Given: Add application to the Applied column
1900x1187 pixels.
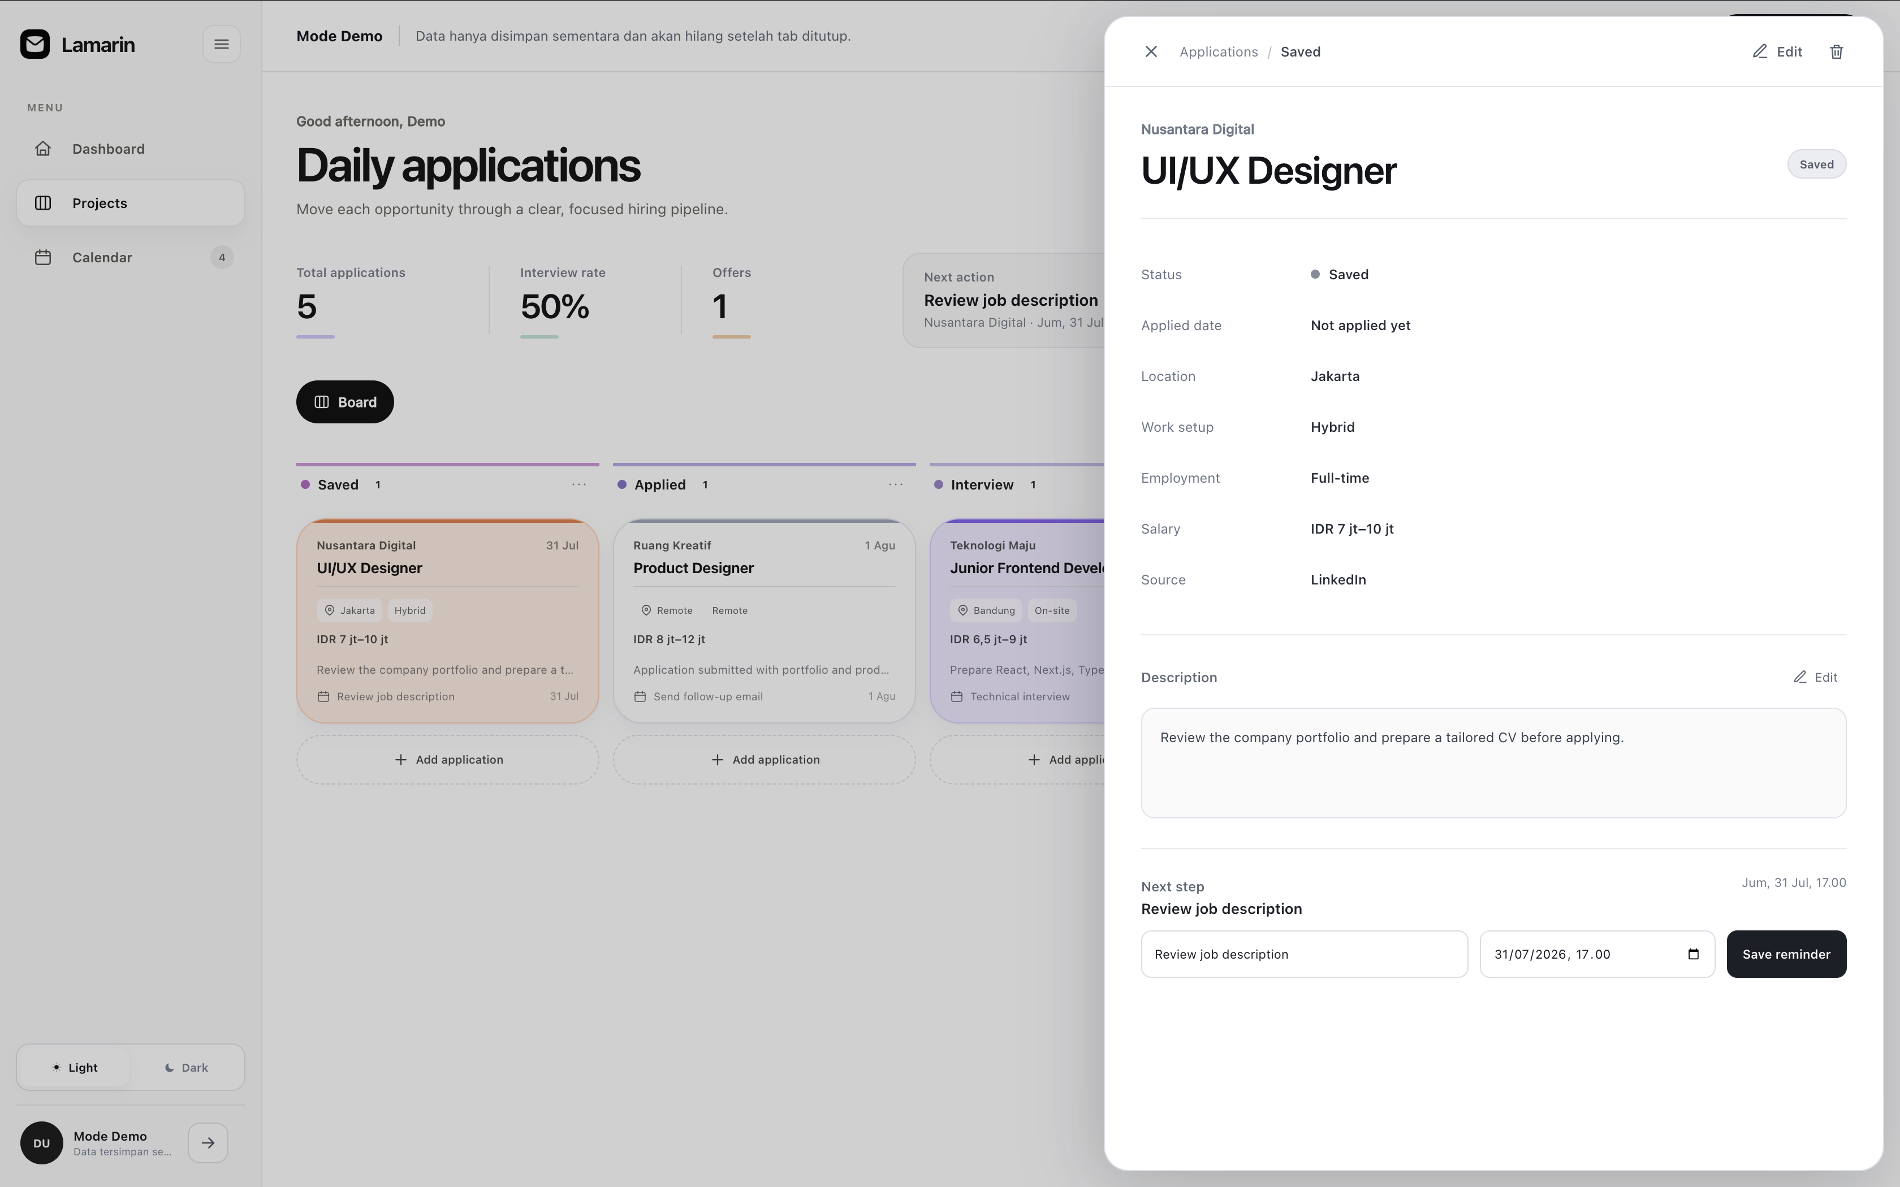Looking at the screenshot, I should point(764,759).
